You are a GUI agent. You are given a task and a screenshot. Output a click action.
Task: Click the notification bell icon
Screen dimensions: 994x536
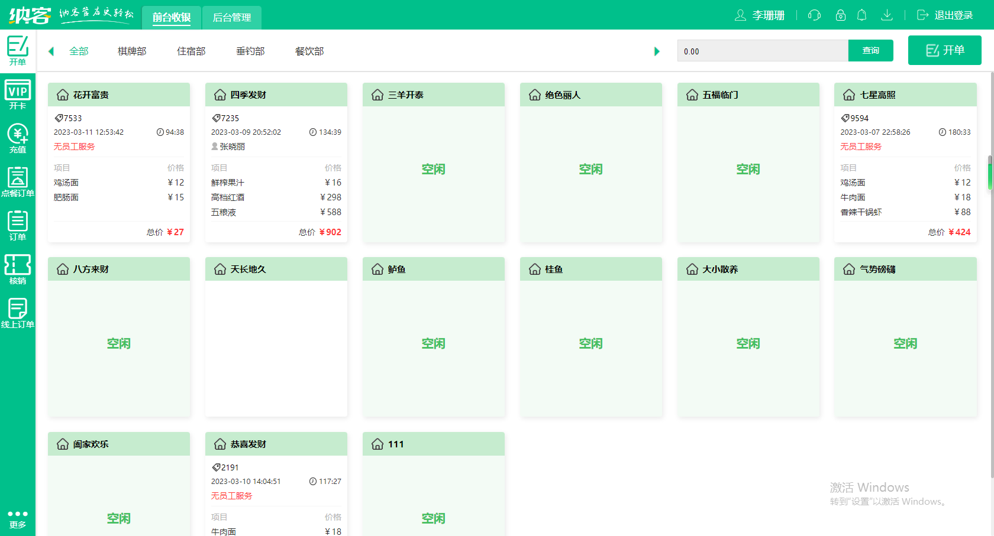862,15
